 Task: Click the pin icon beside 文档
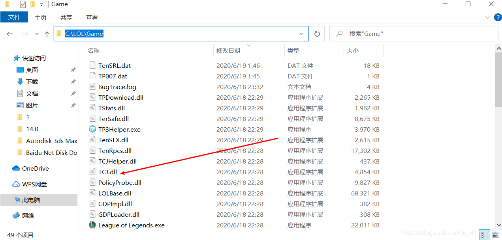click(73, 93)
